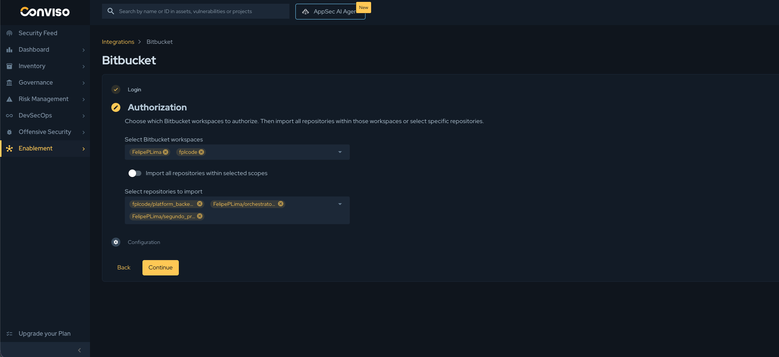Click the fplcode workspace chip label

coord(188,152)
